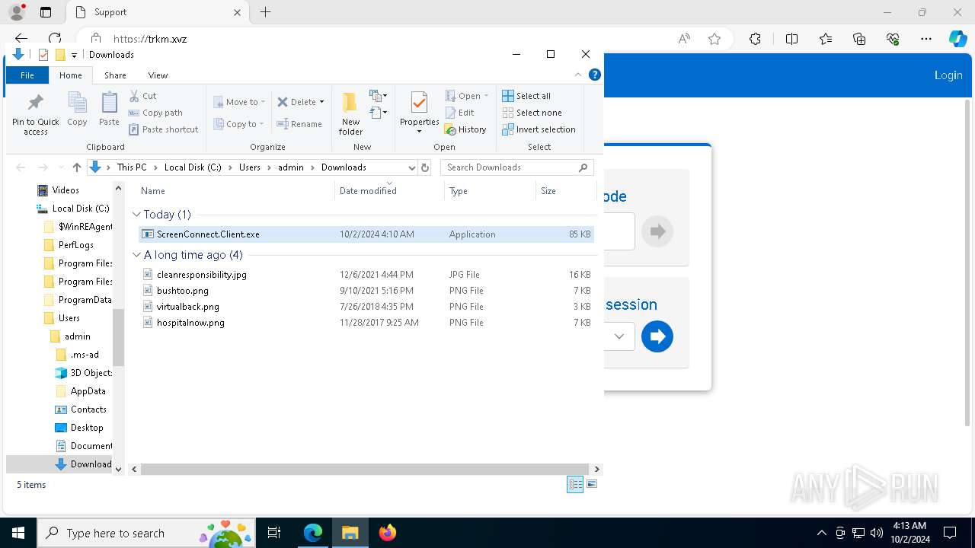Open Task View on the taskbar
The width and height of the screenshot is (975, 548).
pos(274,533)
